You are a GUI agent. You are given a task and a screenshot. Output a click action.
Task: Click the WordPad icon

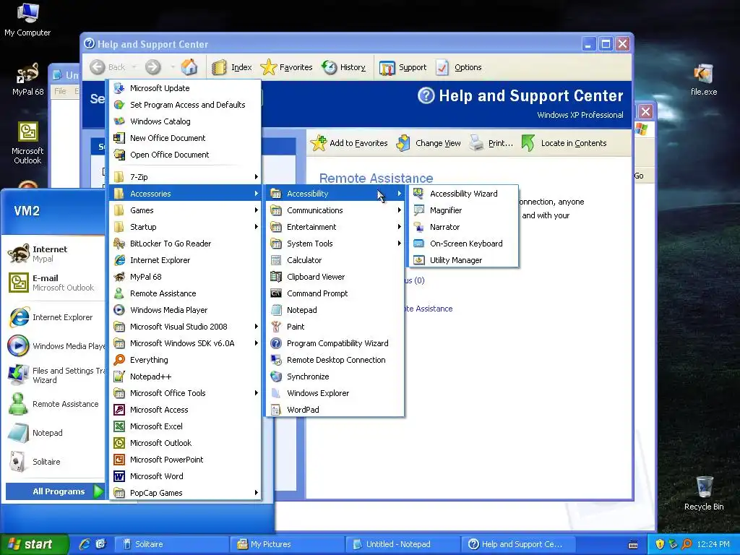[276, 410]
